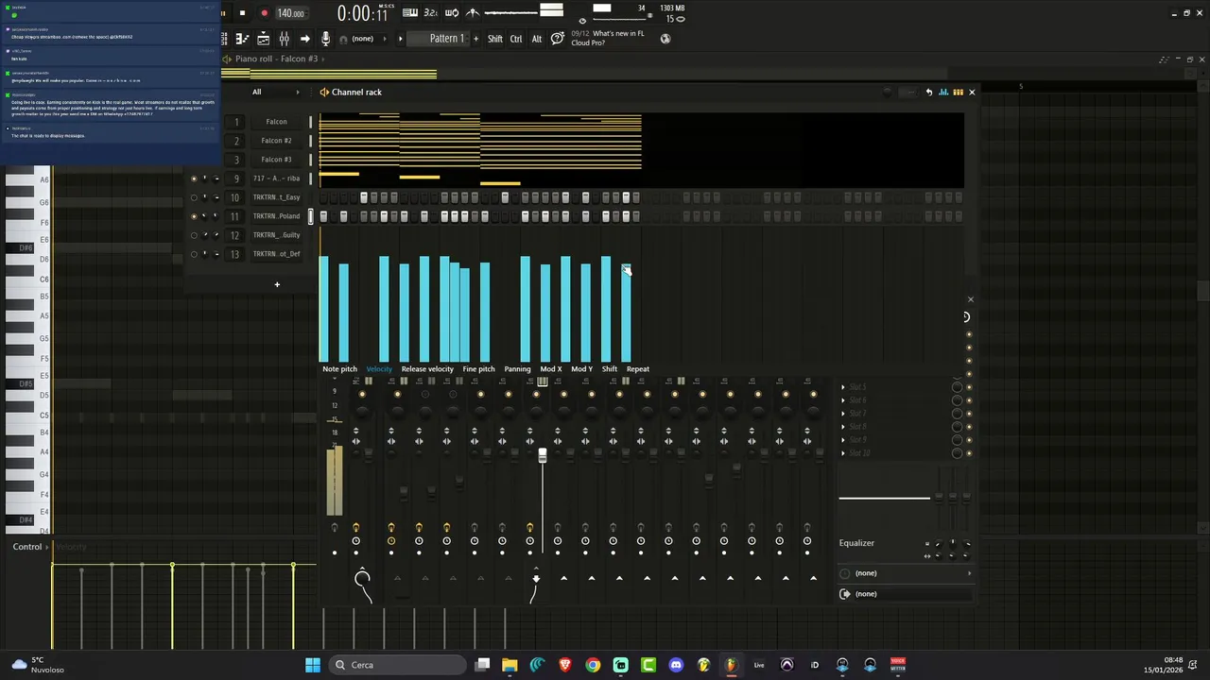Click the globe online content icon
The width and height of the screenshot is (1210, 680).
coord(665,39)
